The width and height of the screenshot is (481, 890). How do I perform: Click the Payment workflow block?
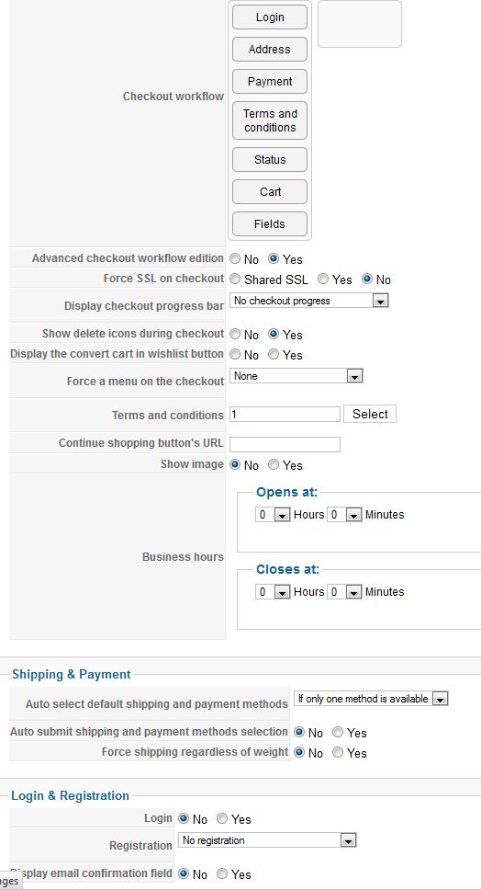point(270,81)
